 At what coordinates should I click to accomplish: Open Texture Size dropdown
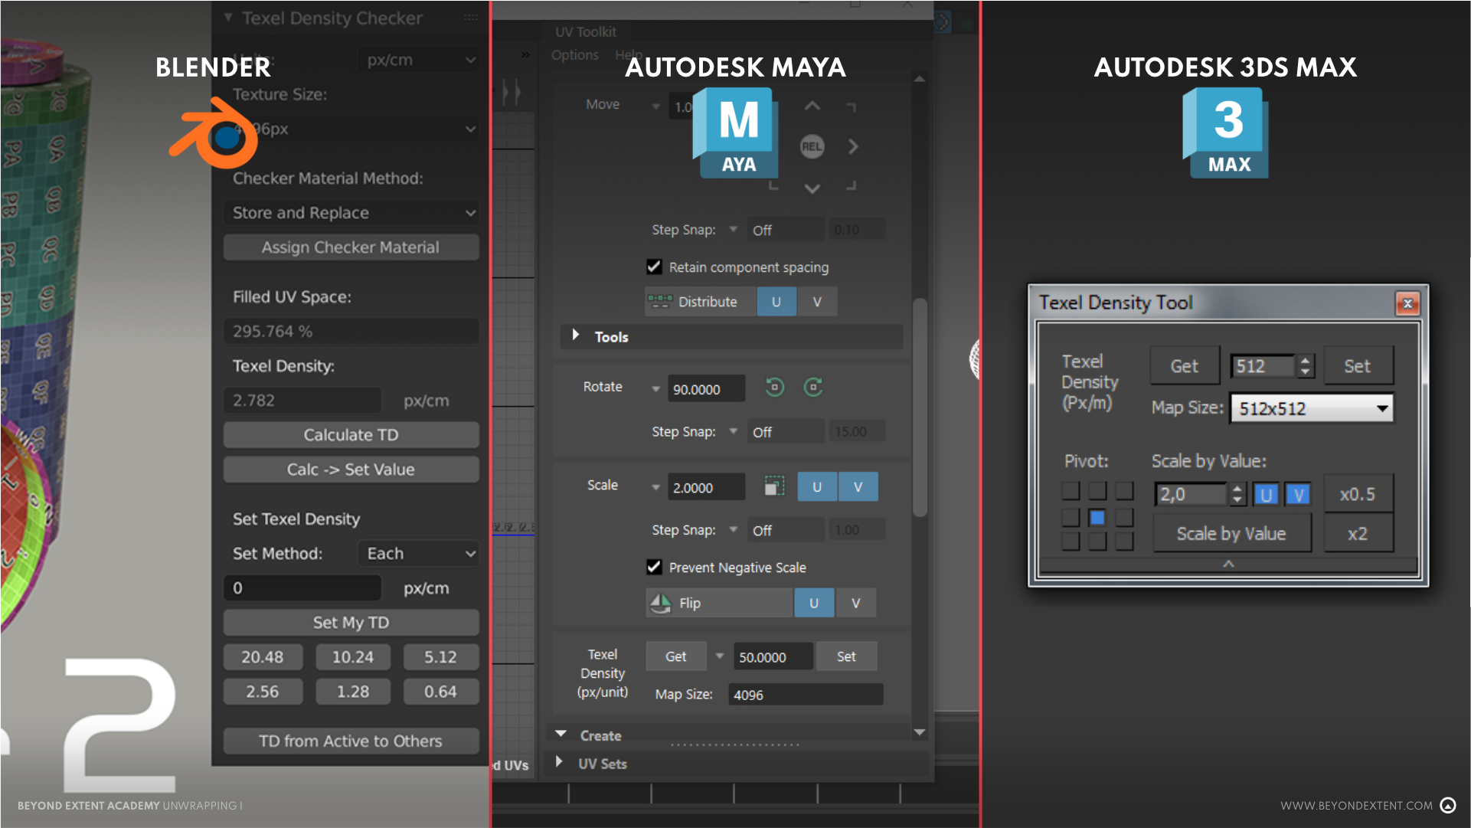pyautogui.click(x=351, y=129)
